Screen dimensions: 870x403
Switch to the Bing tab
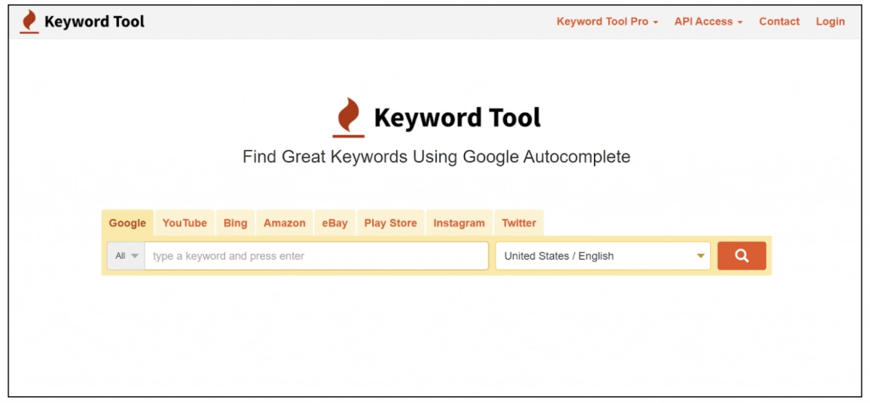click(235, 223)
